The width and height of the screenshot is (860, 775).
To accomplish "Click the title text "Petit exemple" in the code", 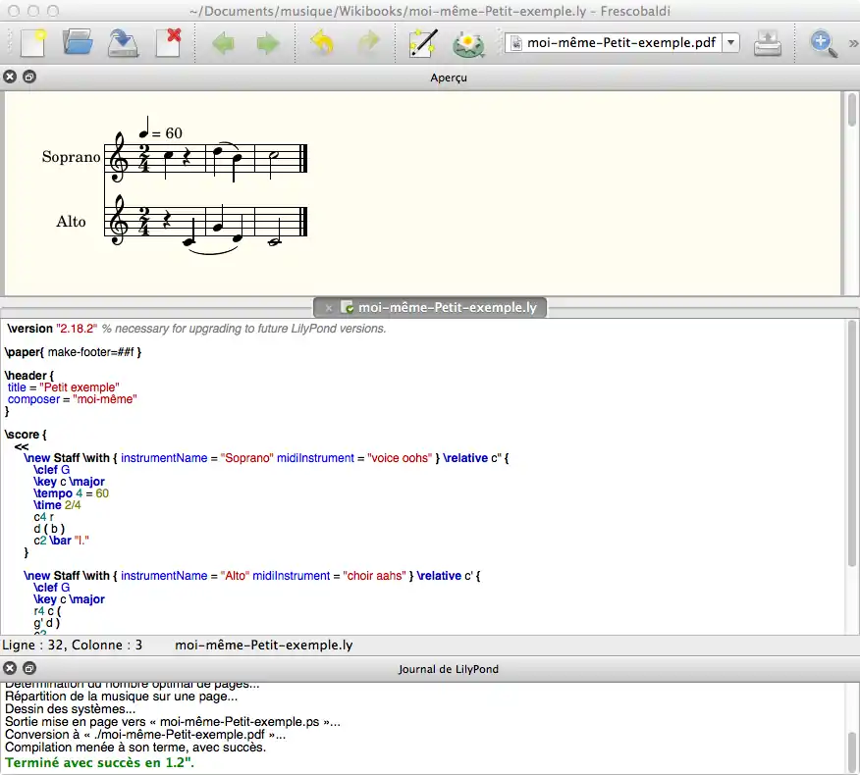I will (x=81, y=387).
